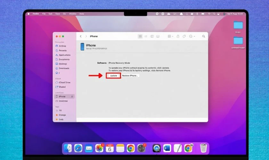This screenshot has height=160, width=269.
Task: Click the Finder window search icon
Action: [203, 36]
